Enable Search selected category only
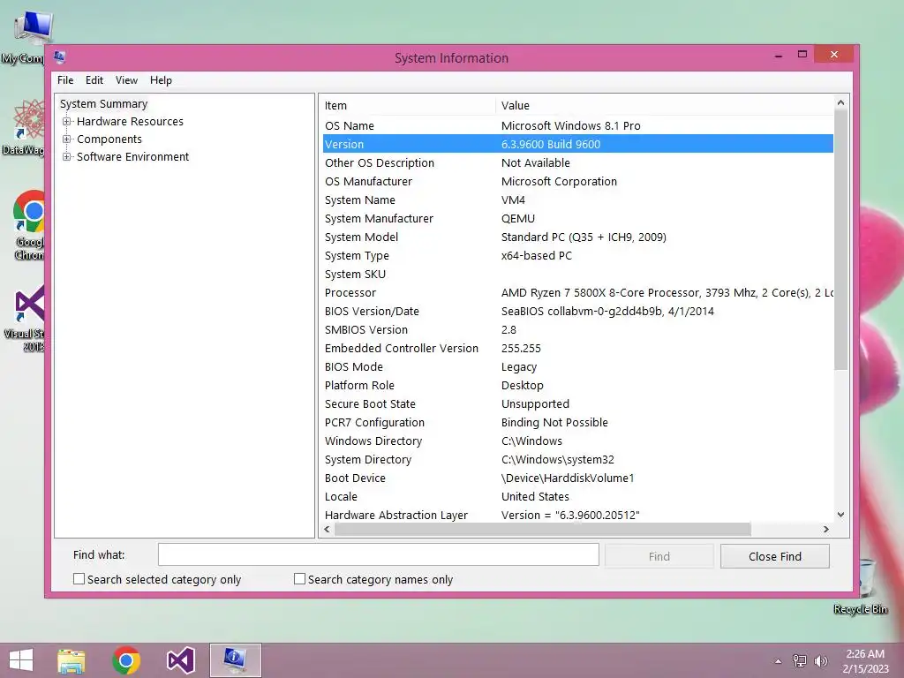The height and width of the screenshot is (678, 904). tap(79, 579)
